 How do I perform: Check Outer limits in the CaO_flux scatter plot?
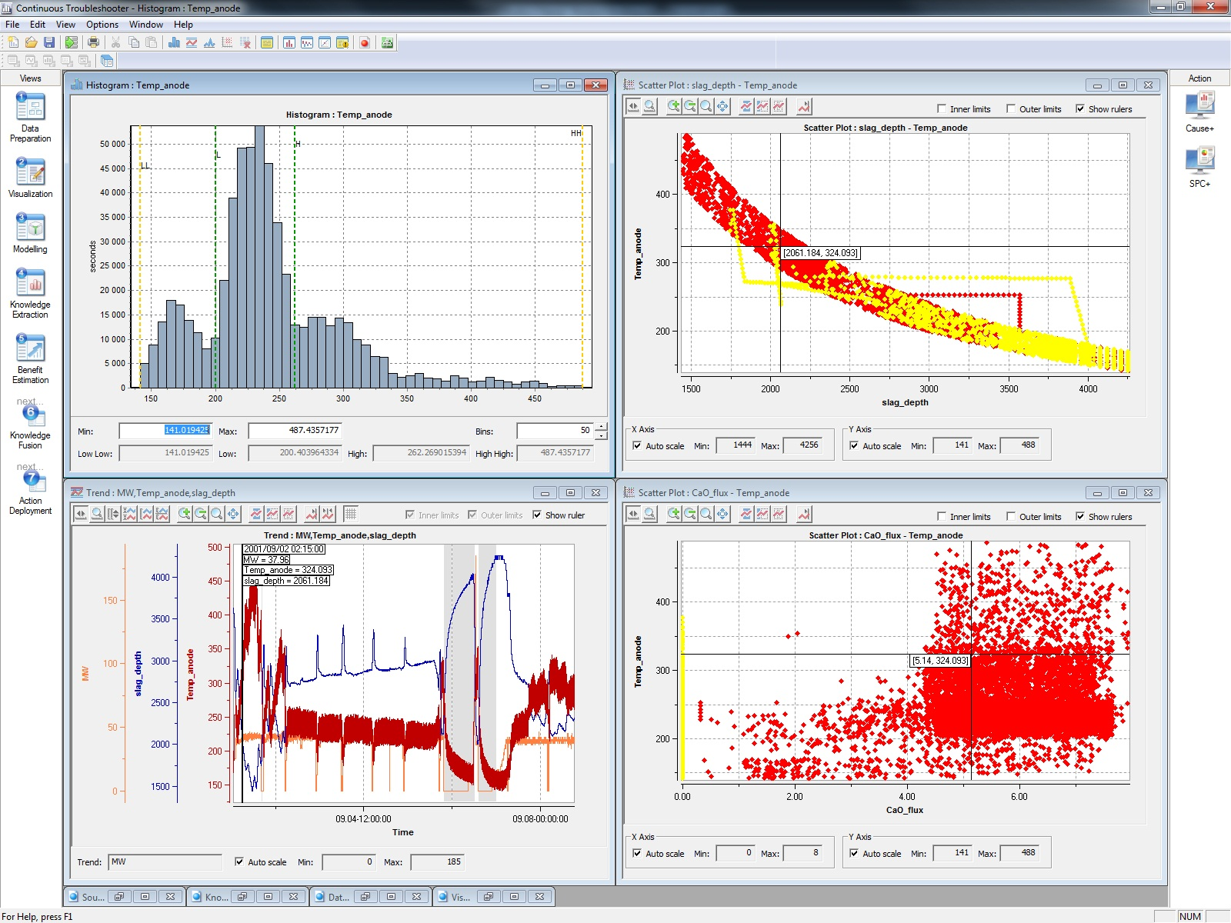[x=1012, y=516]
